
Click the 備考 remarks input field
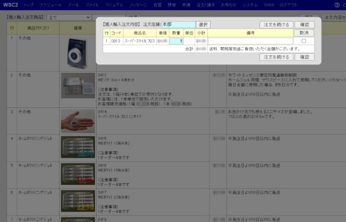(x=250, y=41)
